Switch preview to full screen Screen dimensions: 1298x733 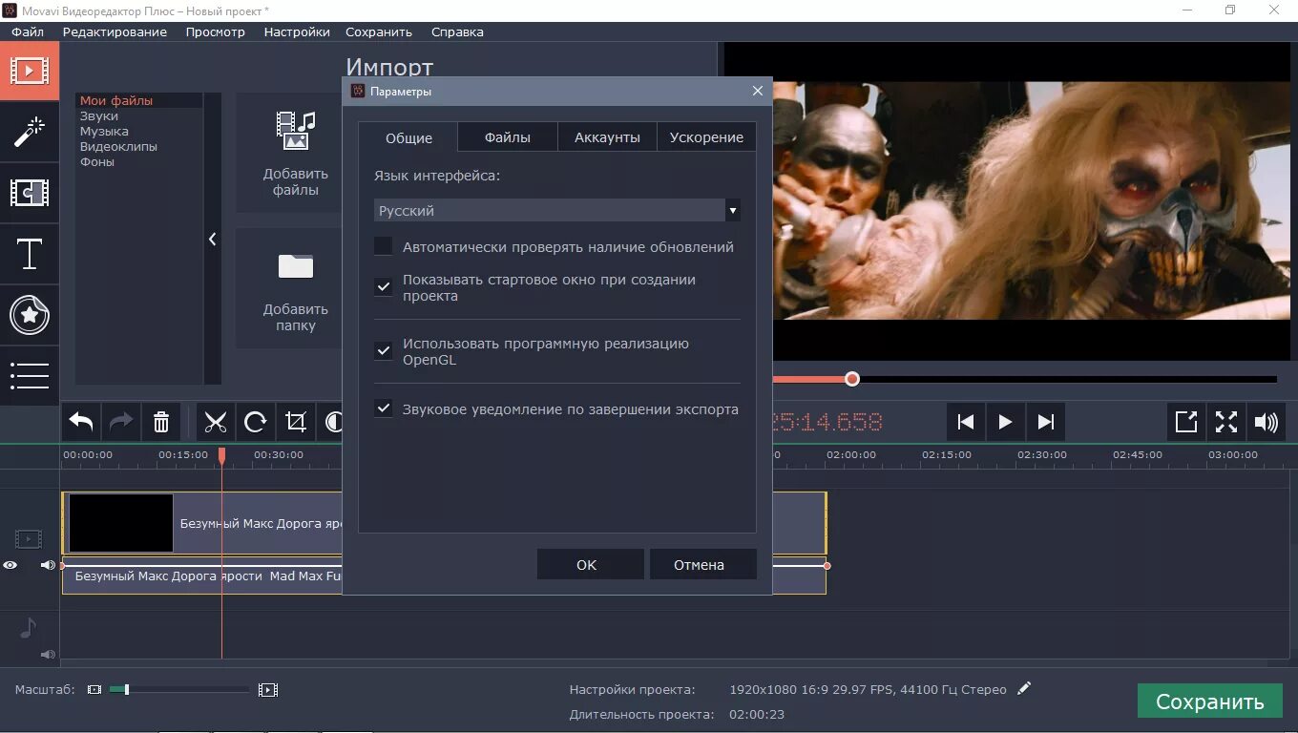[1226, 422]
